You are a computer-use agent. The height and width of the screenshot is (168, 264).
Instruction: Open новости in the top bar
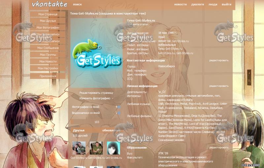181,4
